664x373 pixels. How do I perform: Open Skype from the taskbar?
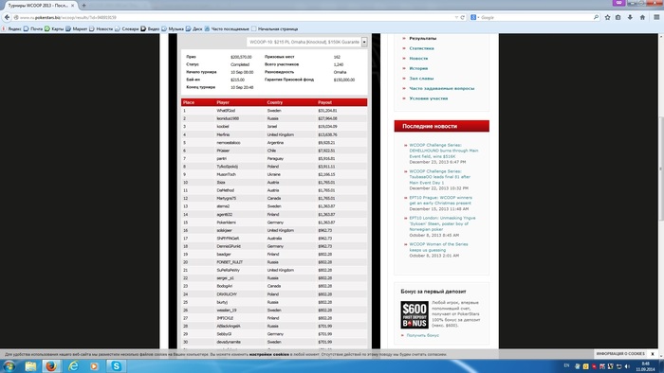[116, 365]
